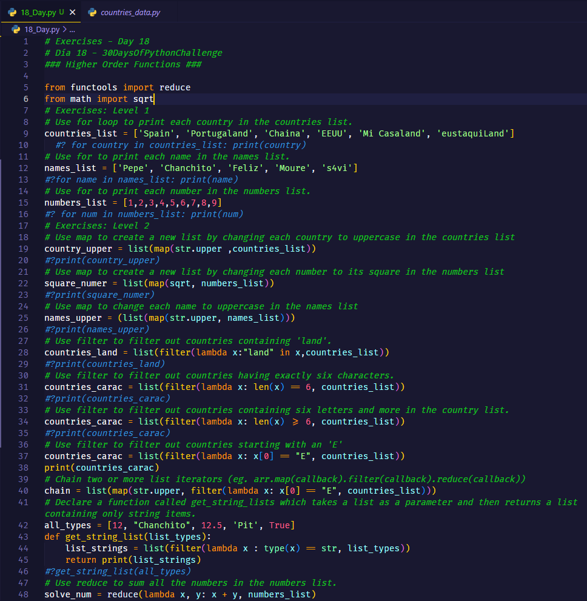Click 'sqrt' in the math import line
The image size is (587, 601).
click(143, 99)
